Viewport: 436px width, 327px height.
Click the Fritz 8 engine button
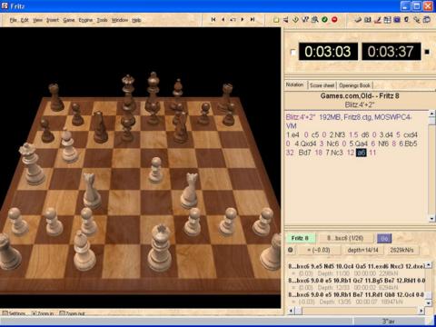coord(300,238)
